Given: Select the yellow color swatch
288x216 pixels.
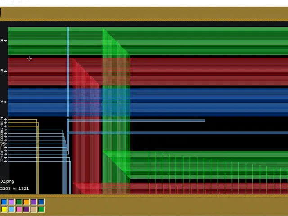Looking at the screenshot, I should (4, 209).
